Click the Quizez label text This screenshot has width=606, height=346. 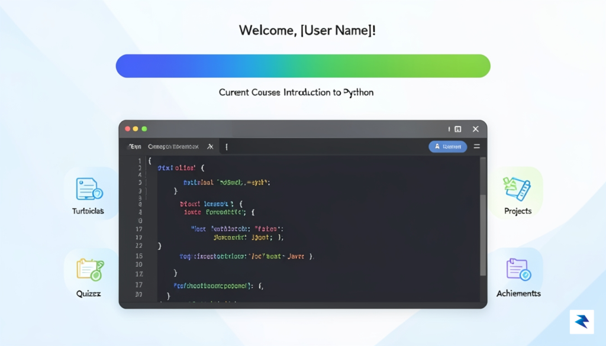click(89, 293)
